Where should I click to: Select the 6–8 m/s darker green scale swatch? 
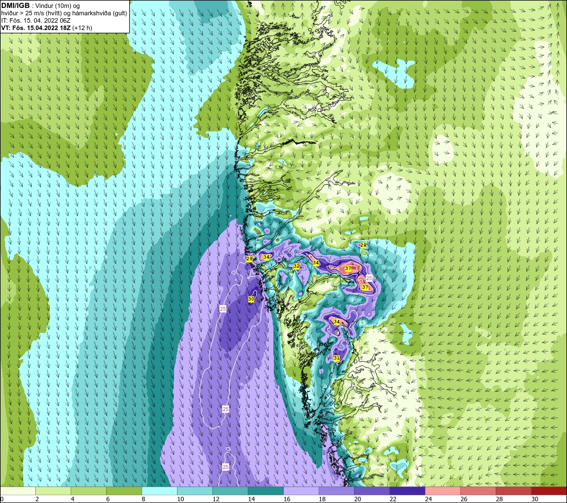point(124,491)
